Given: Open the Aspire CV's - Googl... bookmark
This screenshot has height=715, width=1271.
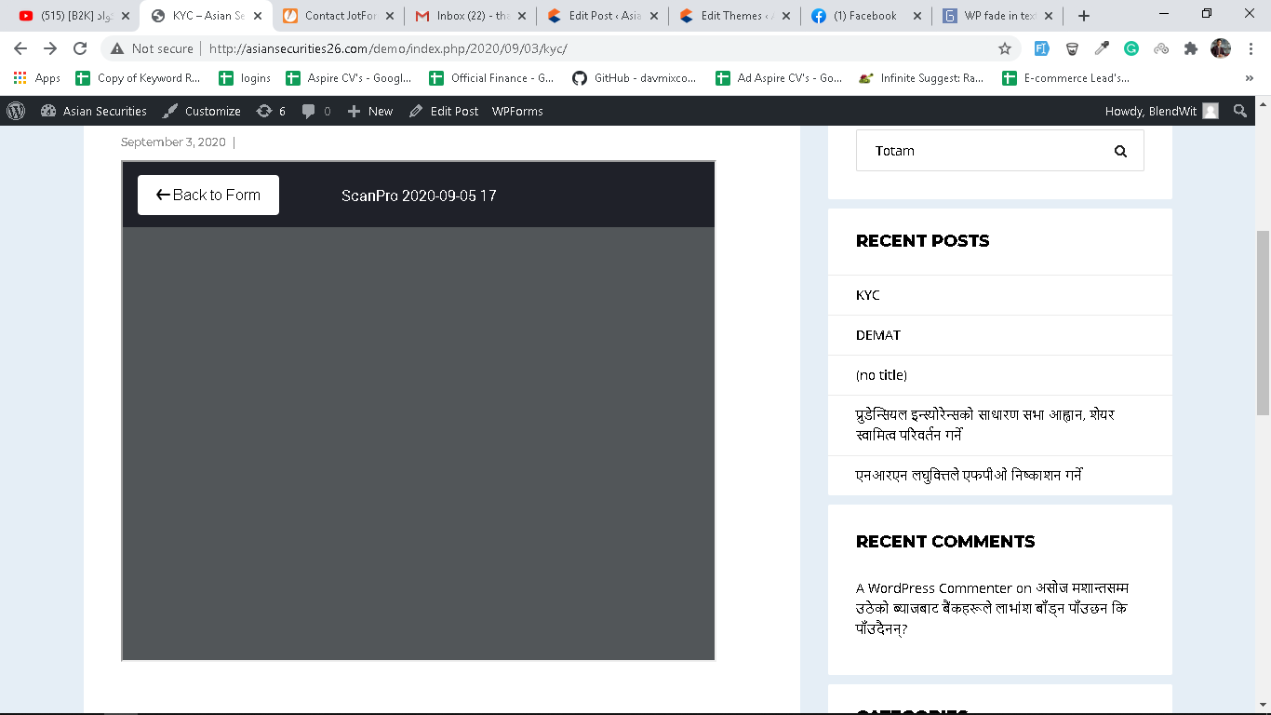Looking at the screenshot, I should coord(349,78).
